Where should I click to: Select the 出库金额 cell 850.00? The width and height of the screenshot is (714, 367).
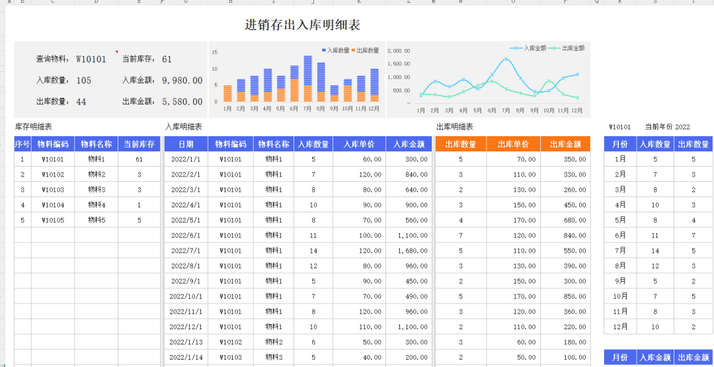click(565, 296)
